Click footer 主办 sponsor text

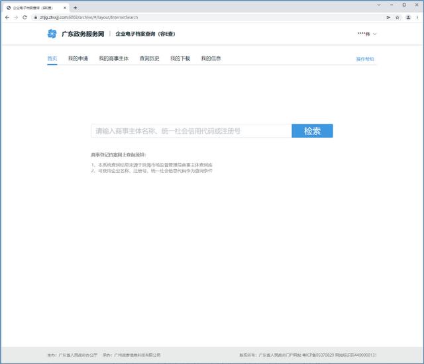pyautogui.click(x=72, y=355)
